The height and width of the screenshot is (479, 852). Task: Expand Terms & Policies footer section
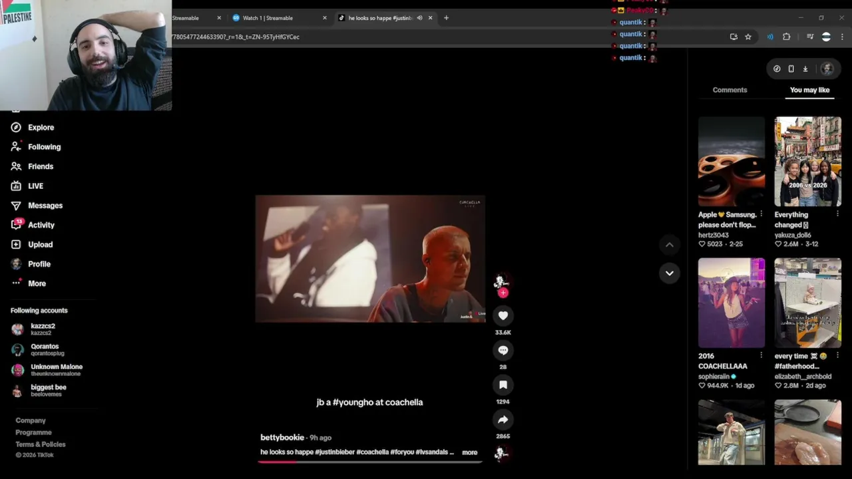[x=41, y=444]
